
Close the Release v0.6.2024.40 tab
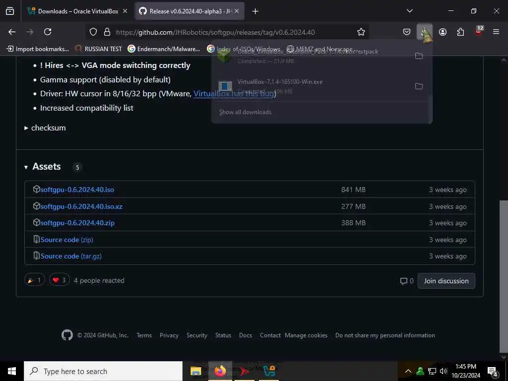pos(237,11)
